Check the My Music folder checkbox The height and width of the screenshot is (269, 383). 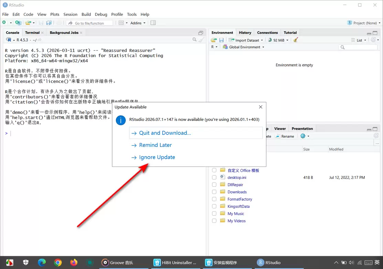point(214,213)
